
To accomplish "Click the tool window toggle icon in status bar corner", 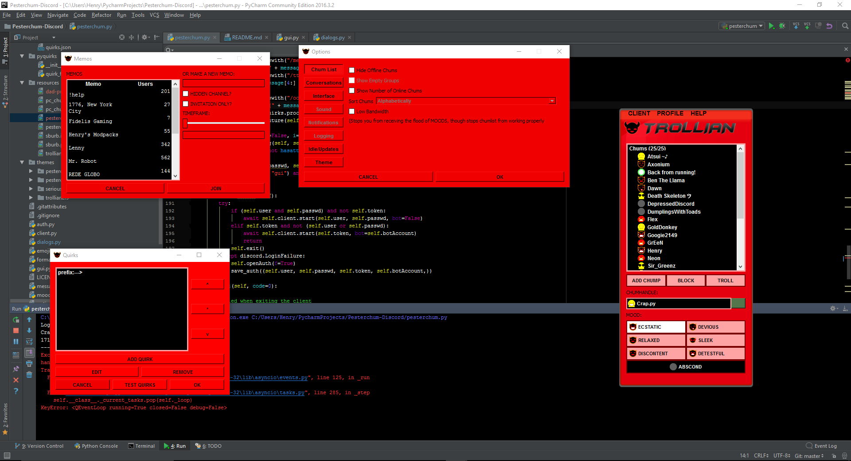I will [x=7, y=456].
